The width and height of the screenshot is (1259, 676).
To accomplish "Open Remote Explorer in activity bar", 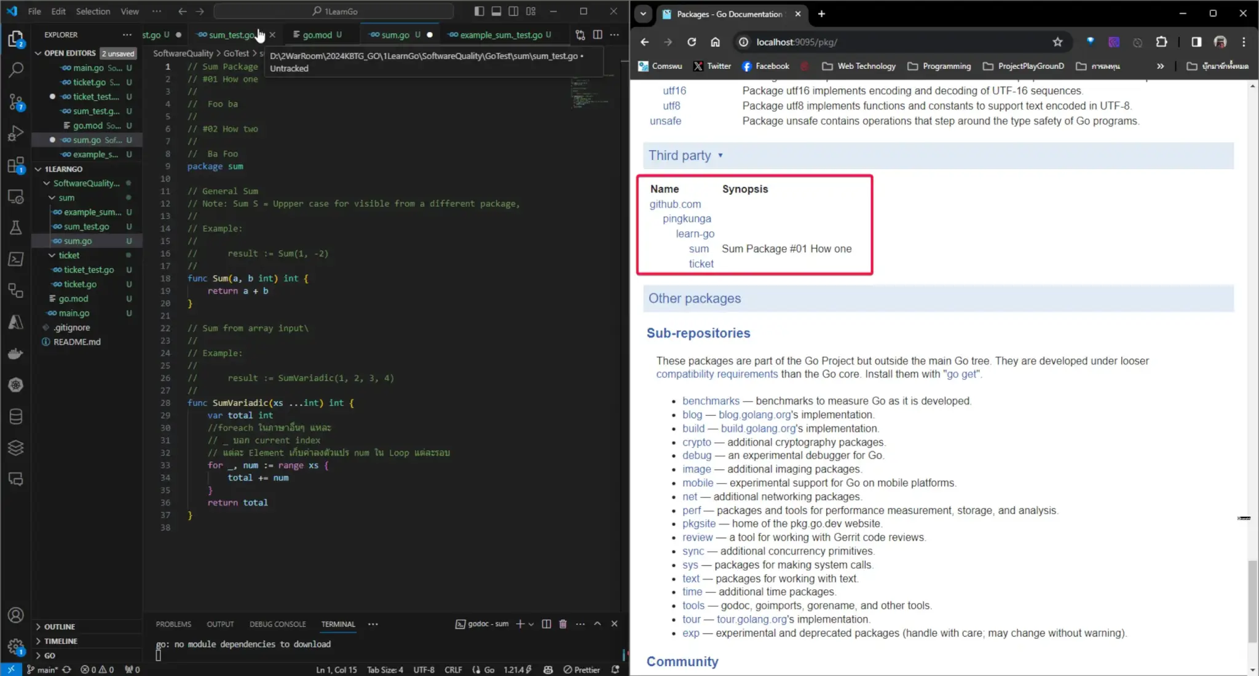I will coord(16,197).
